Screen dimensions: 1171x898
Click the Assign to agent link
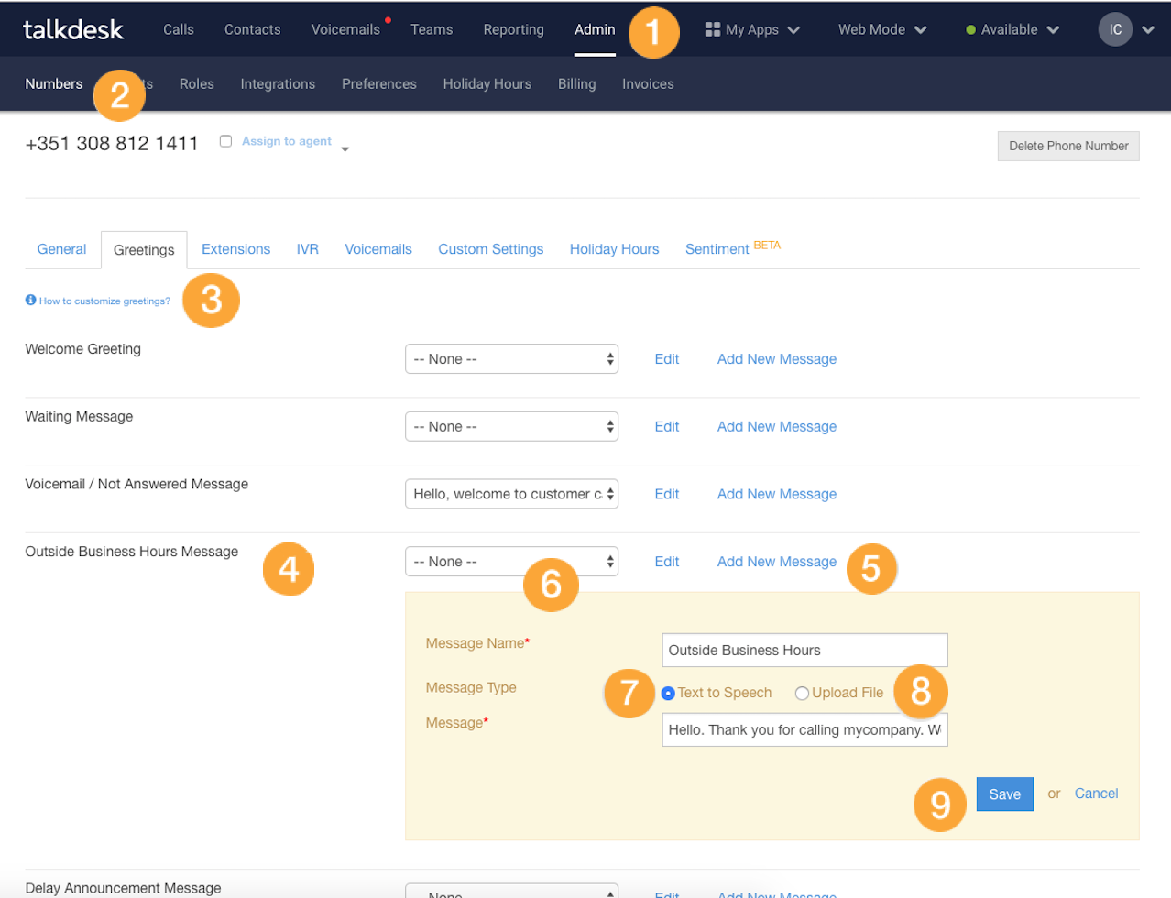point(287,141)
